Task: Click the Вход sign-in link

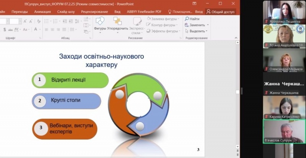Action: [x=199, y=12]
